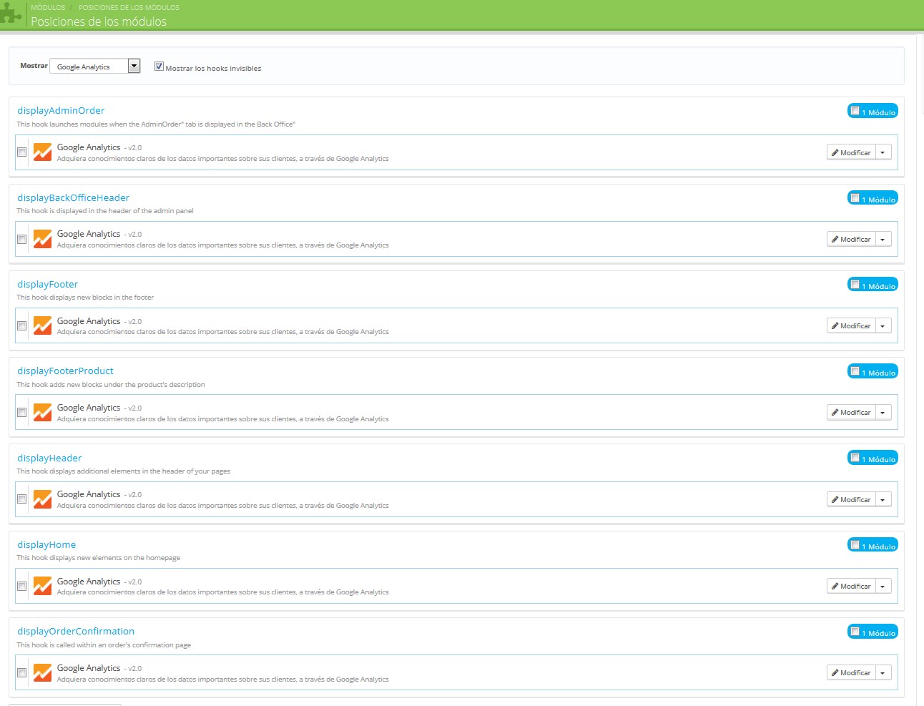The width and height of the screenshot is (924, 706).
Task: Go to the MÓDULOS breadcrumb
Action: pos(48,7)
